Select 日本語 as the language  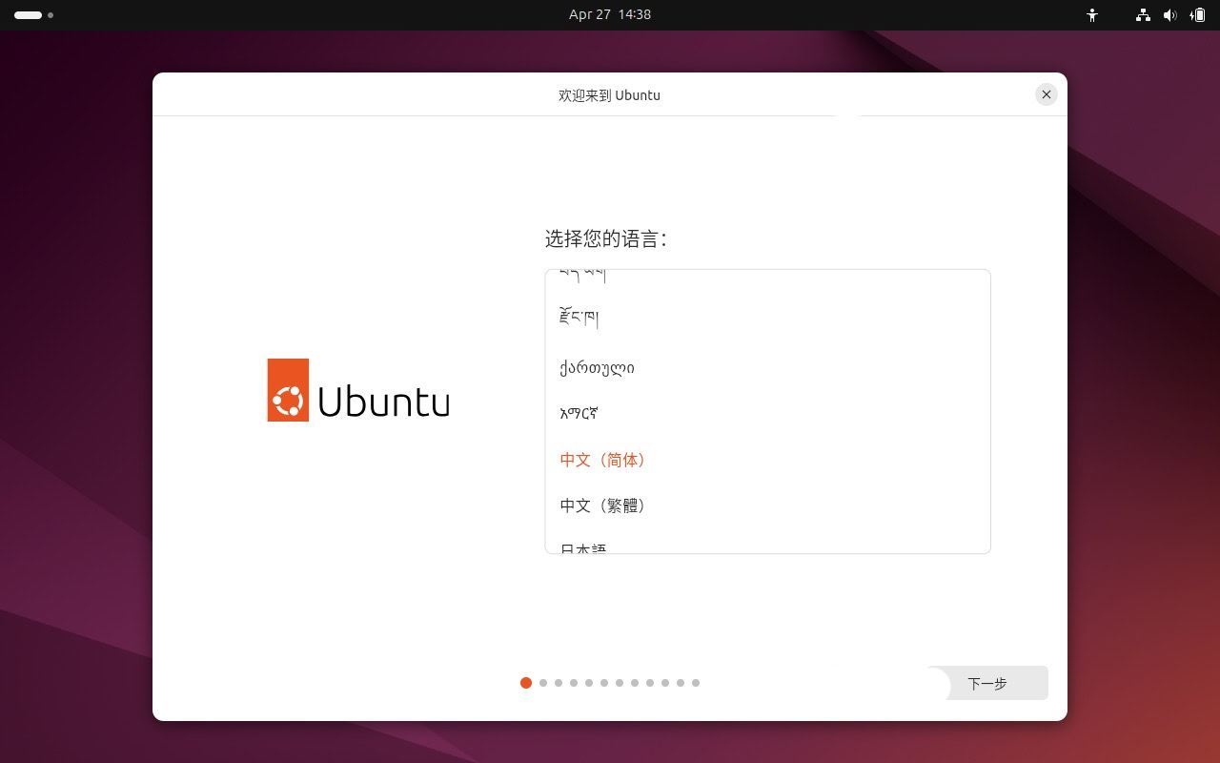(581, 547)
